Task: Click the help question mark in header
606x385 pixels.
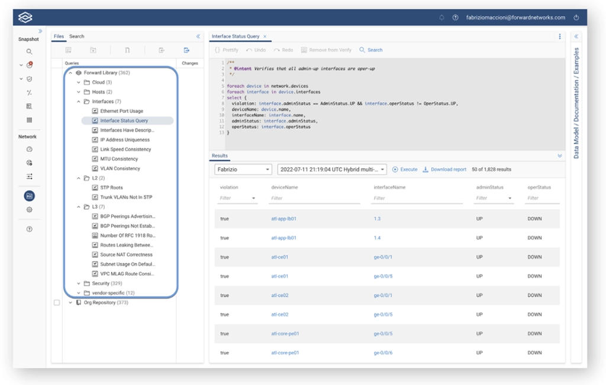Action: (x=455, y=18)
